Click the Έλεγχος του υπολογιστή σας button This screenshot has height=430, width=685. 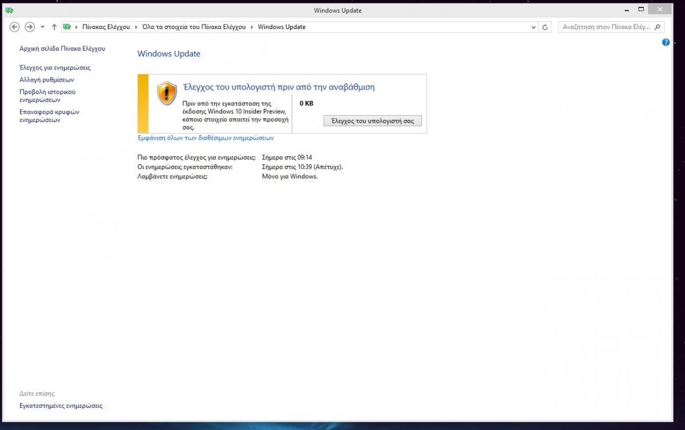pos(372,121)
